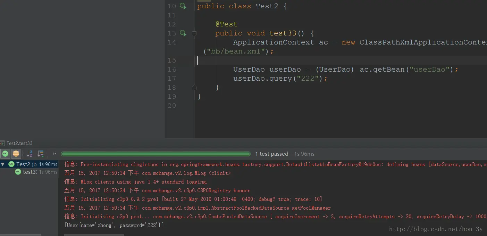The width and height of the screenshot is (487, 236).
Task: Click the console output line [User{name='zhong', password='222'}]
Action: click(x=114, y=225)
